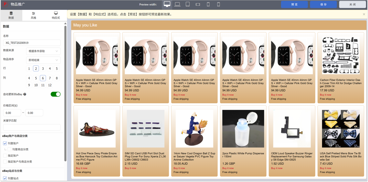Open the 数据来源 dropdown
The height and width of the screenshot is (182, 368).
coord(43,51)
